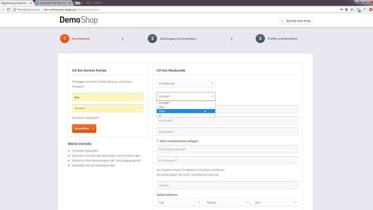Select Frau in the Anrede list
The height and width of the screenshot is (210, 373).
(x=186, y=111)
